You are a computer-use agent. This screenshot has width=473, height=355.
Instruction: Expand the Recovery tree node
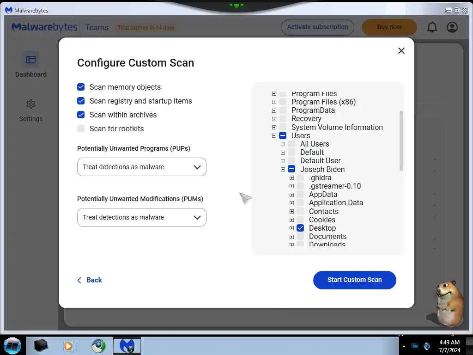click(274, 119)
